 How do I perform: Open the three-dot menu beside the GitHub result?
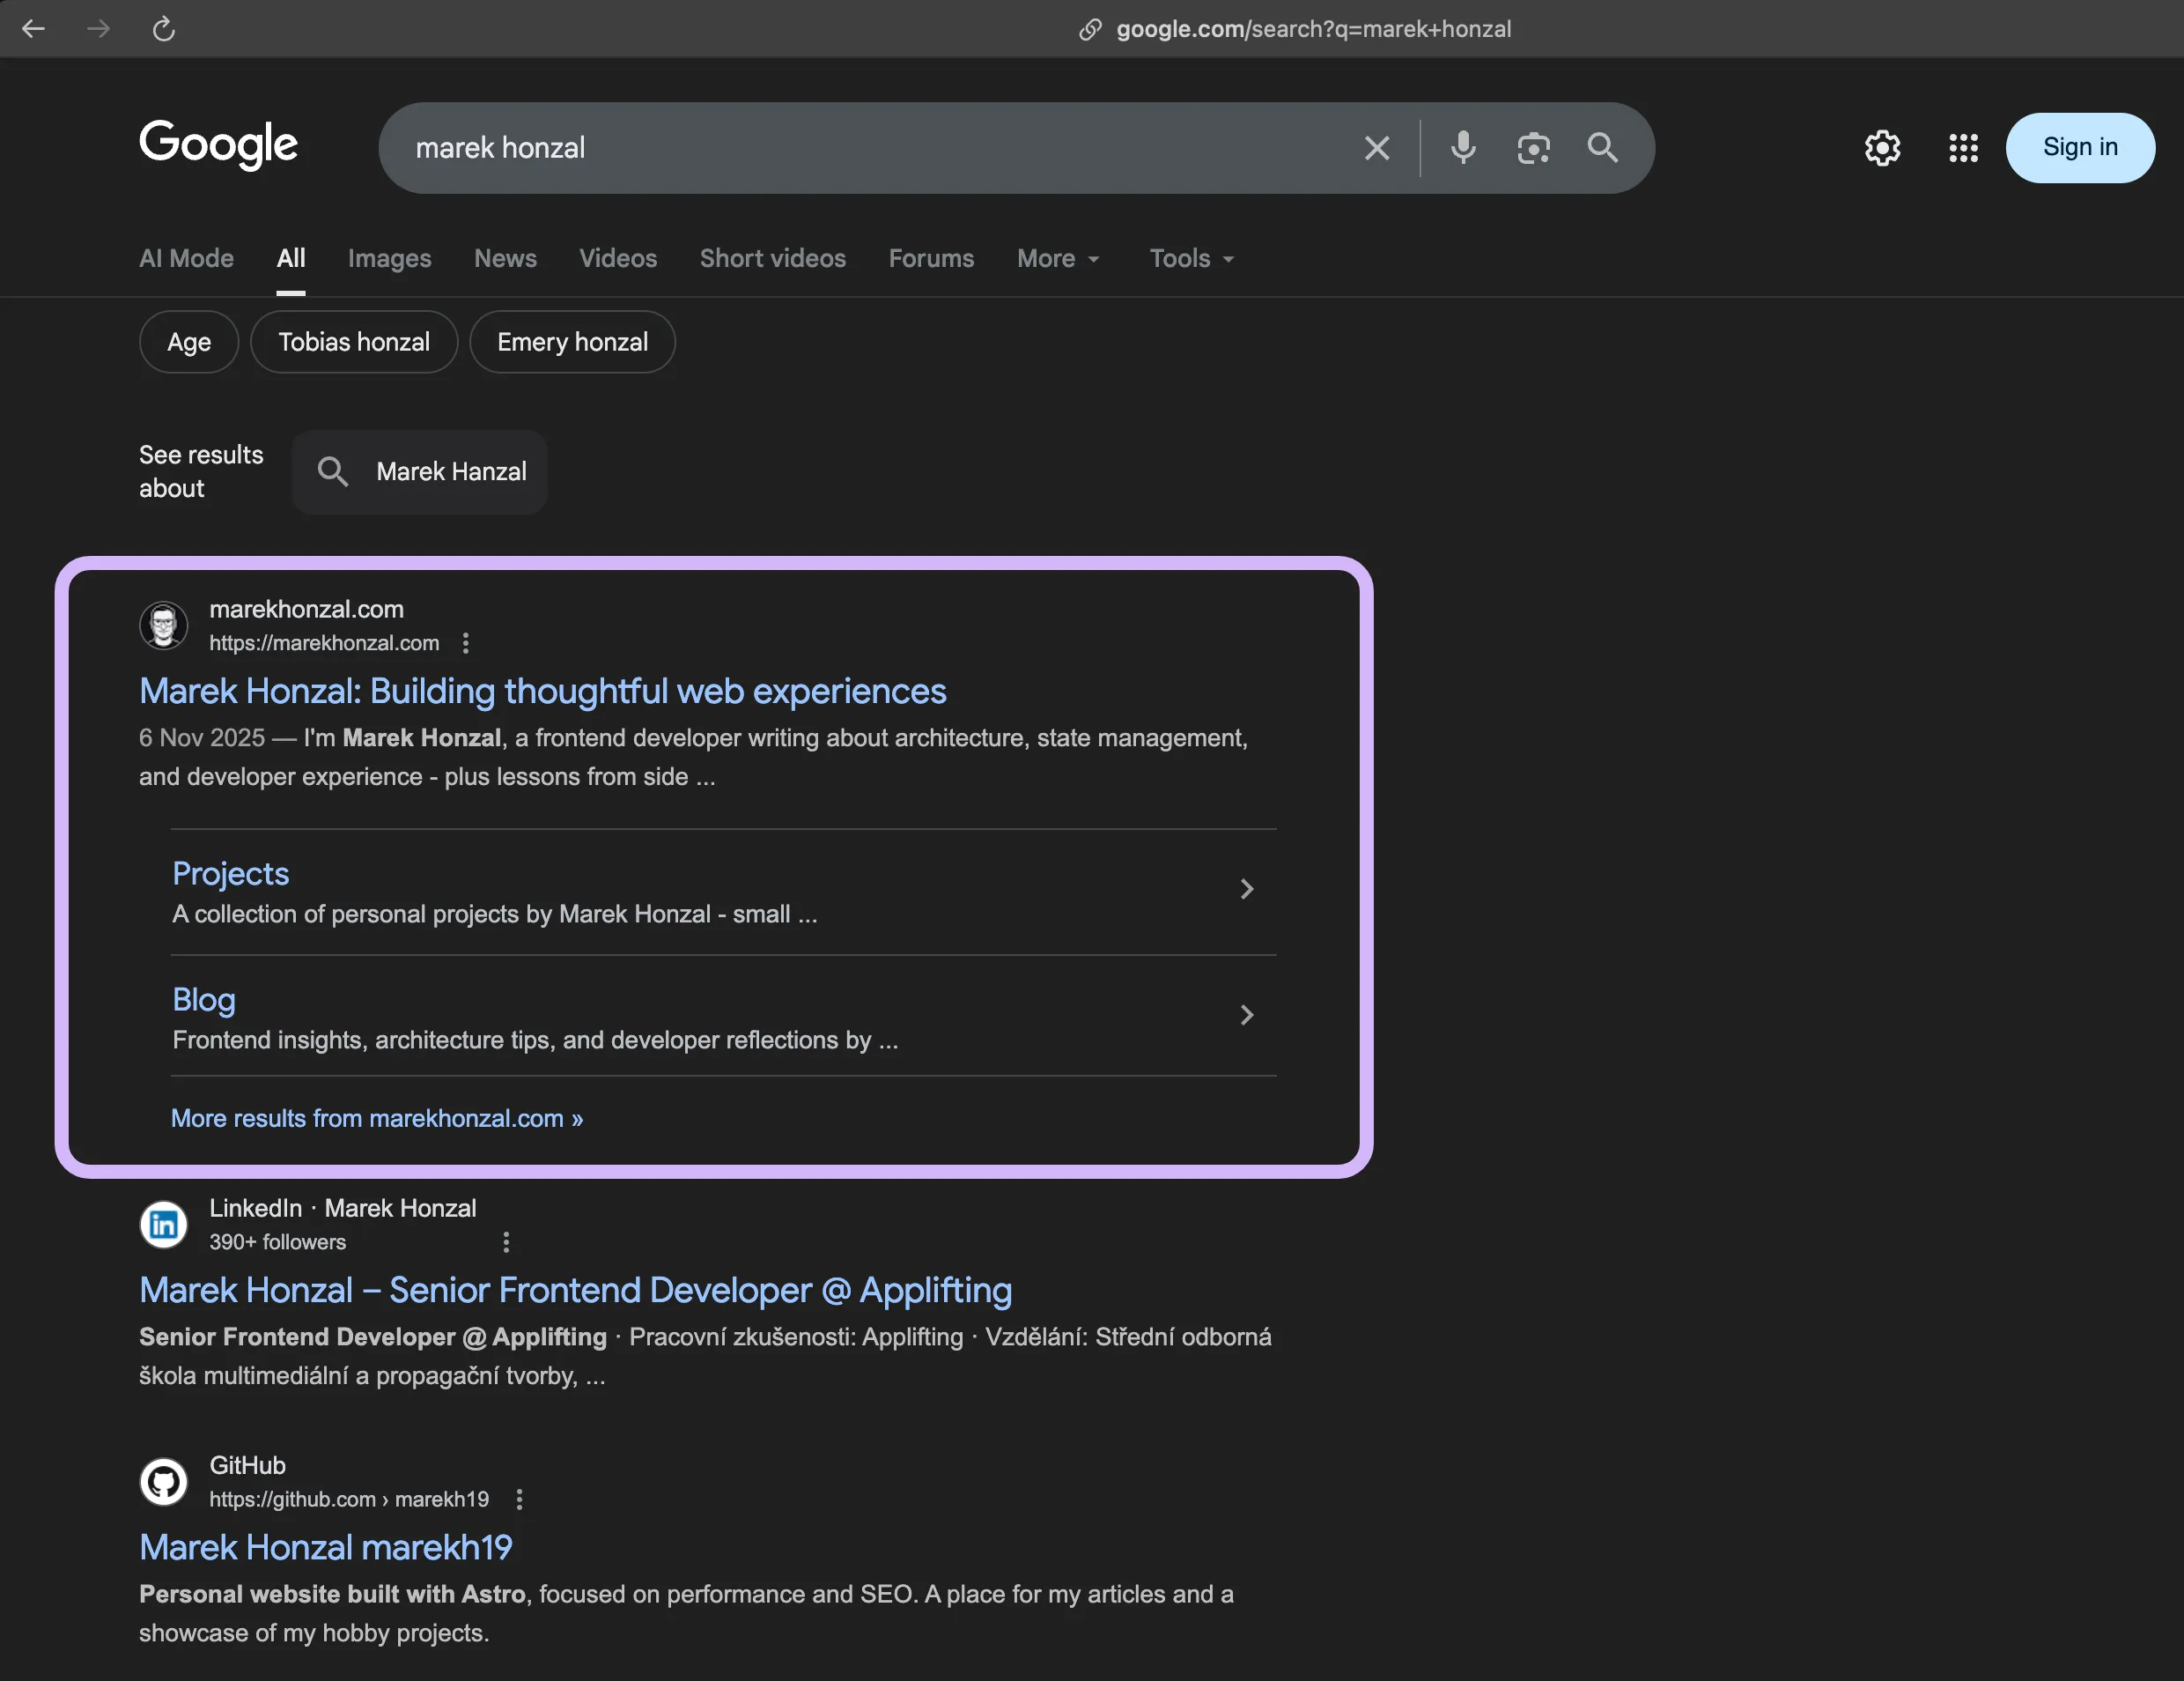pos(519,1499)
